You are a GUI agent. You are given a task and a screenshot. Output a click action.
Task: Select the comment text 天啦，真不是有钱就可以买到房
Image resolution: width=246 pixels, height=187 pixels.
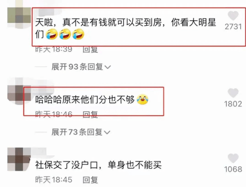98,23
